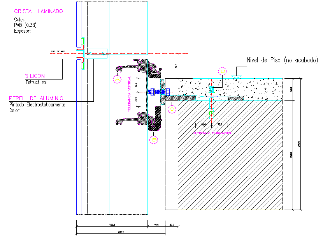
Task: Click the yellow line under hatched slab
Action: [x=230, y=210]
